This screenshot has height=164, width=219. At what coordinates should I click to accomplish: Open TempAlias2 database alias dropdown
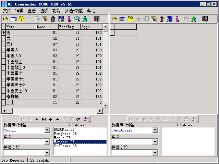[155, 130]
